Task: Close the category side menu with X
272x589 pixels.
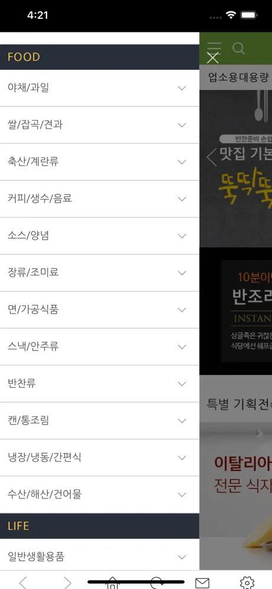Action: pyautogui.click(x=213, y=58)
